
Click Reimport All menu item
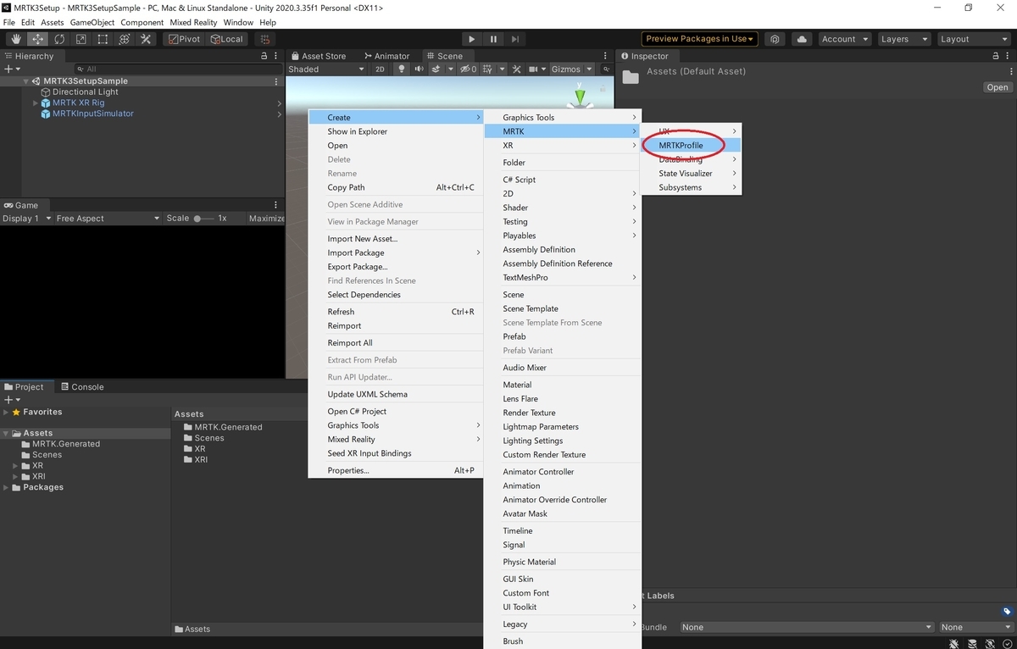point(395,343)
